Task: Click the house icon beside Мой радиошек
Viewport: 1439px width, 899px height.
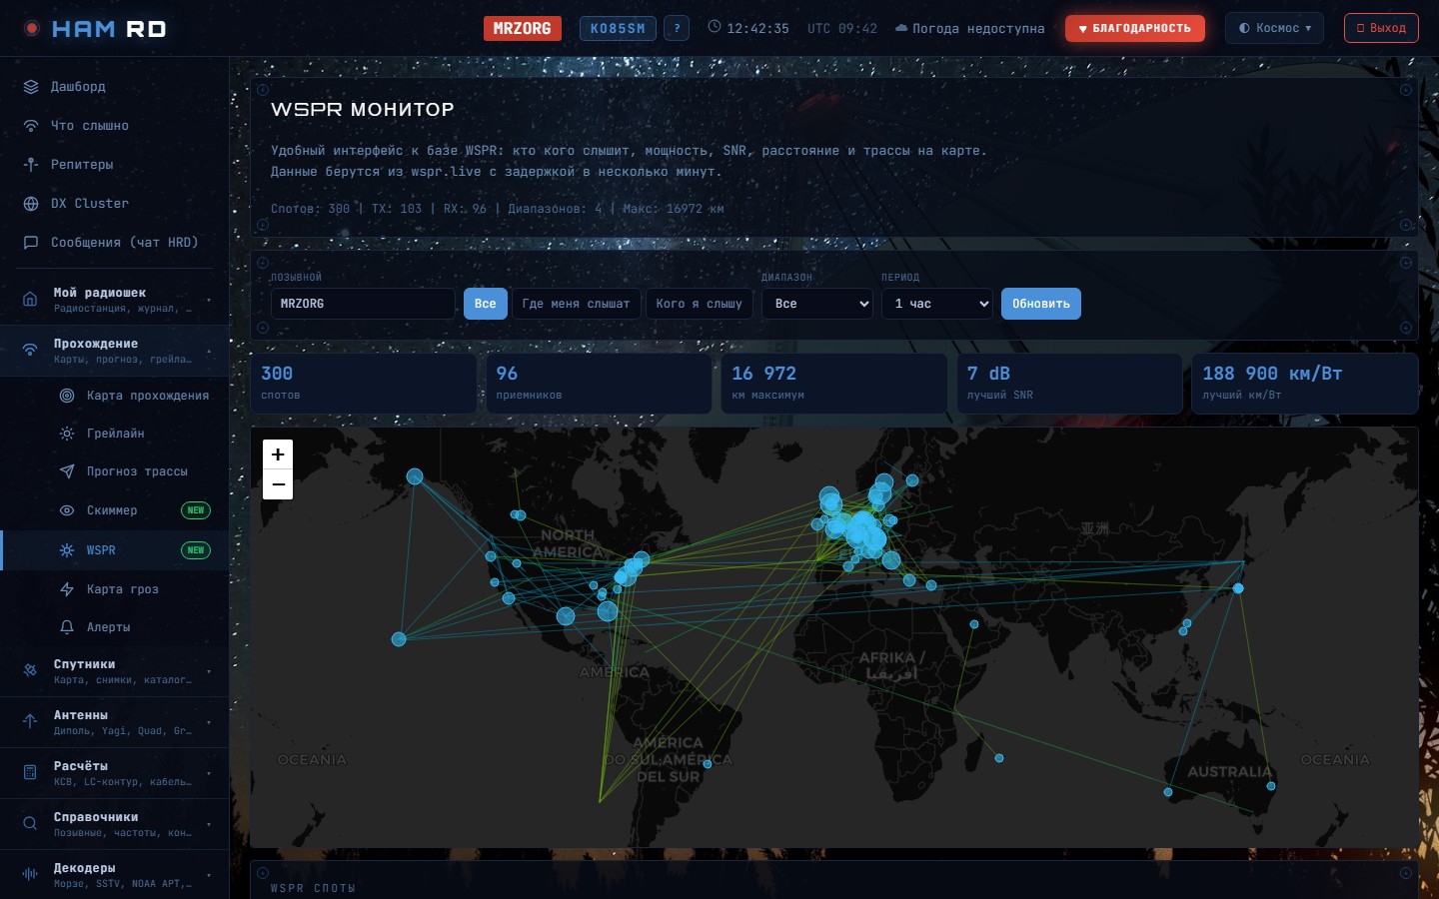Action: (x=30, y=299)
